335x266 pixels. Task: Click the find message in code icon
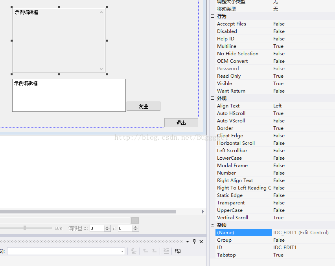pyautogui.click(x=134, y=251)
